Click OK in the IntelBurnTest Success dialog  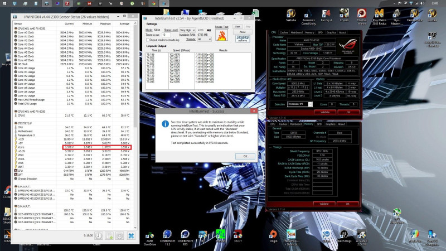point(245,156)
